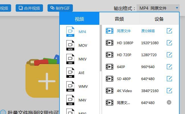Screen dimensions: 185x114
Task: Select the M4V format file icon
Action: click(x=70, y=100)
